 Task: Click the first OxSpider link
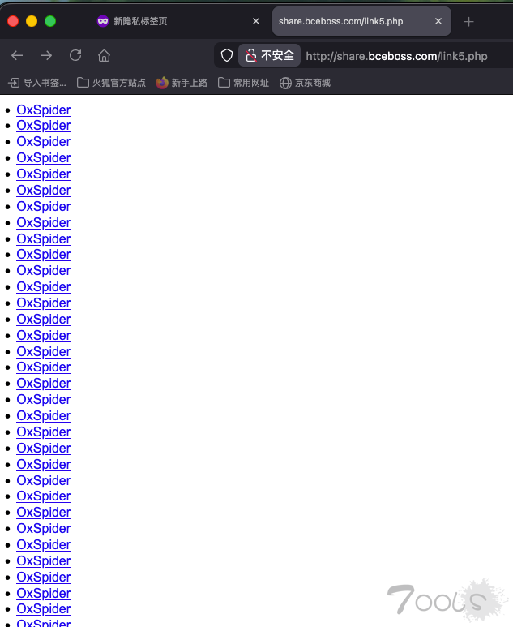click(x=43, y=110)
